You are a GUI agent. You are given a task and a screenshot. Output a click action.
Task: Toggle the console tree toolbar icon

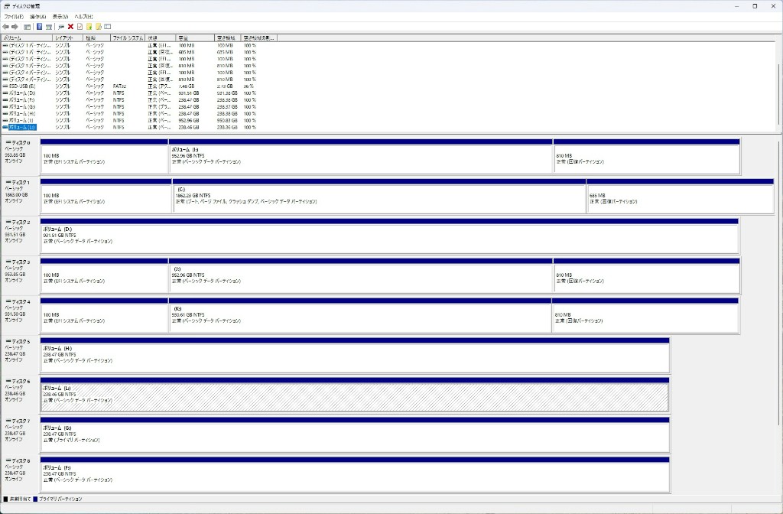pos(28,27)
